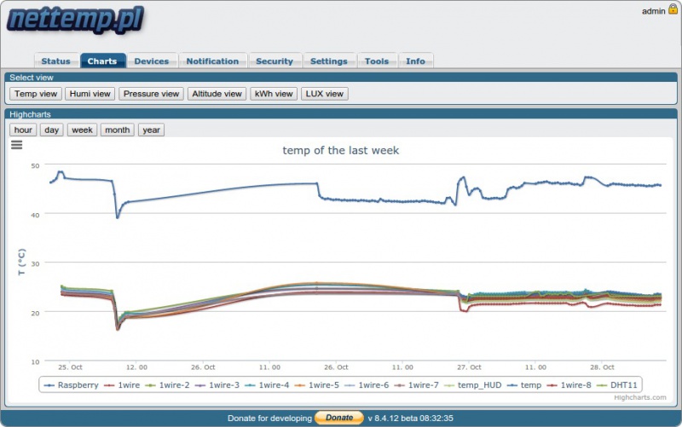This screenshot has height=427, width=682.
Task: Open the Security tab
Action: [x=275, y=61]
